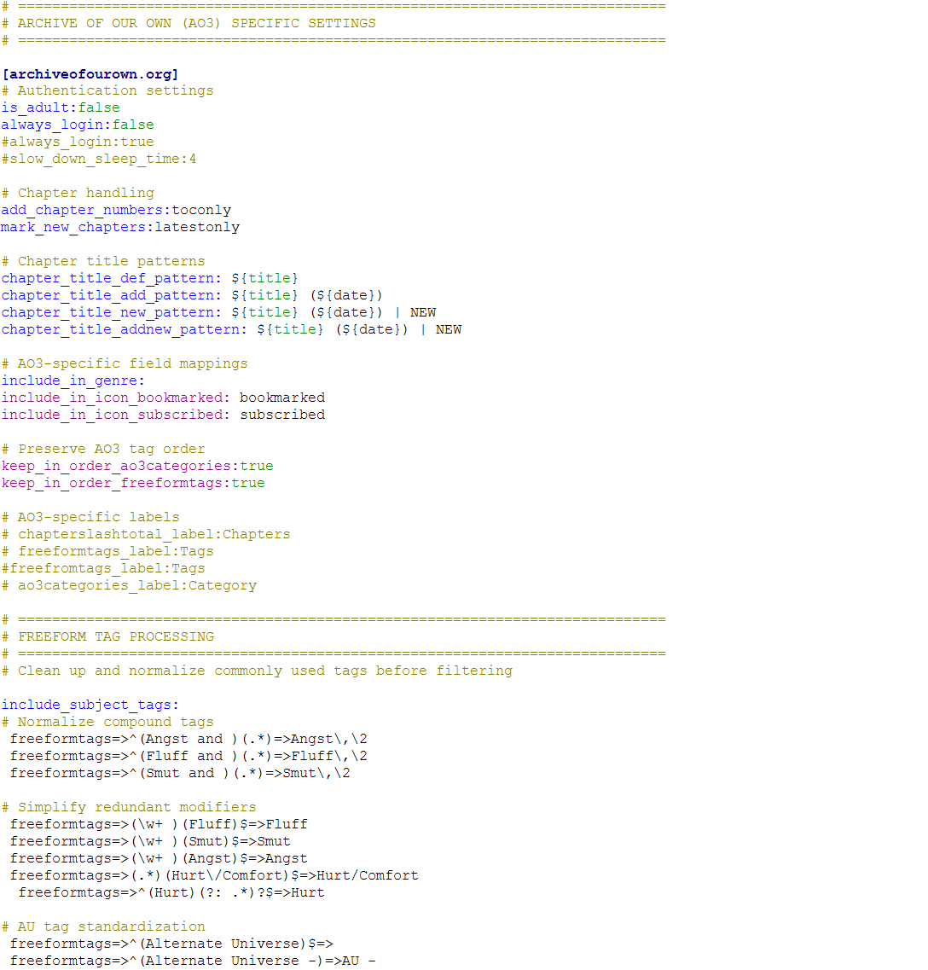The height and width of the screenshot is (970, 928).
Task: Click the chapter_title_add_pattern line
Action: pos(192,296)
